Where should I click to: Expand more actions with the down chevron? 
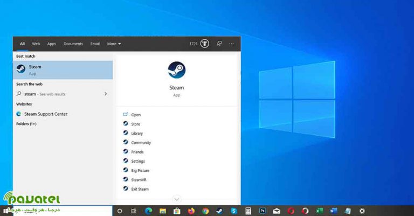point(177,199)
